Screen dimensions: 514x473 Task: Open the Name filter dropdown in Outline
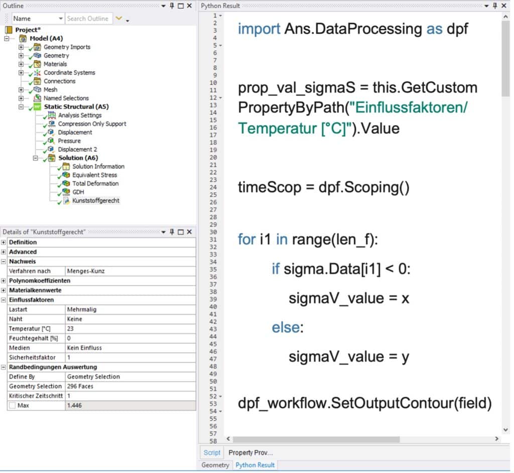[x=61, y=19]
